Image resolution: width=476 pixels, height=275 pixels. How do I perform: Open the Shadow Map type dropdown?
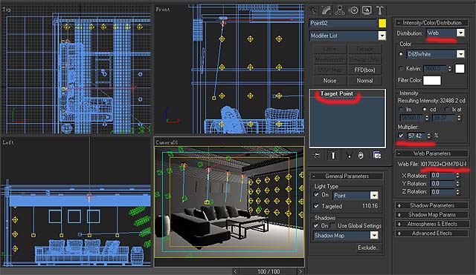click(x=346, y=236)
